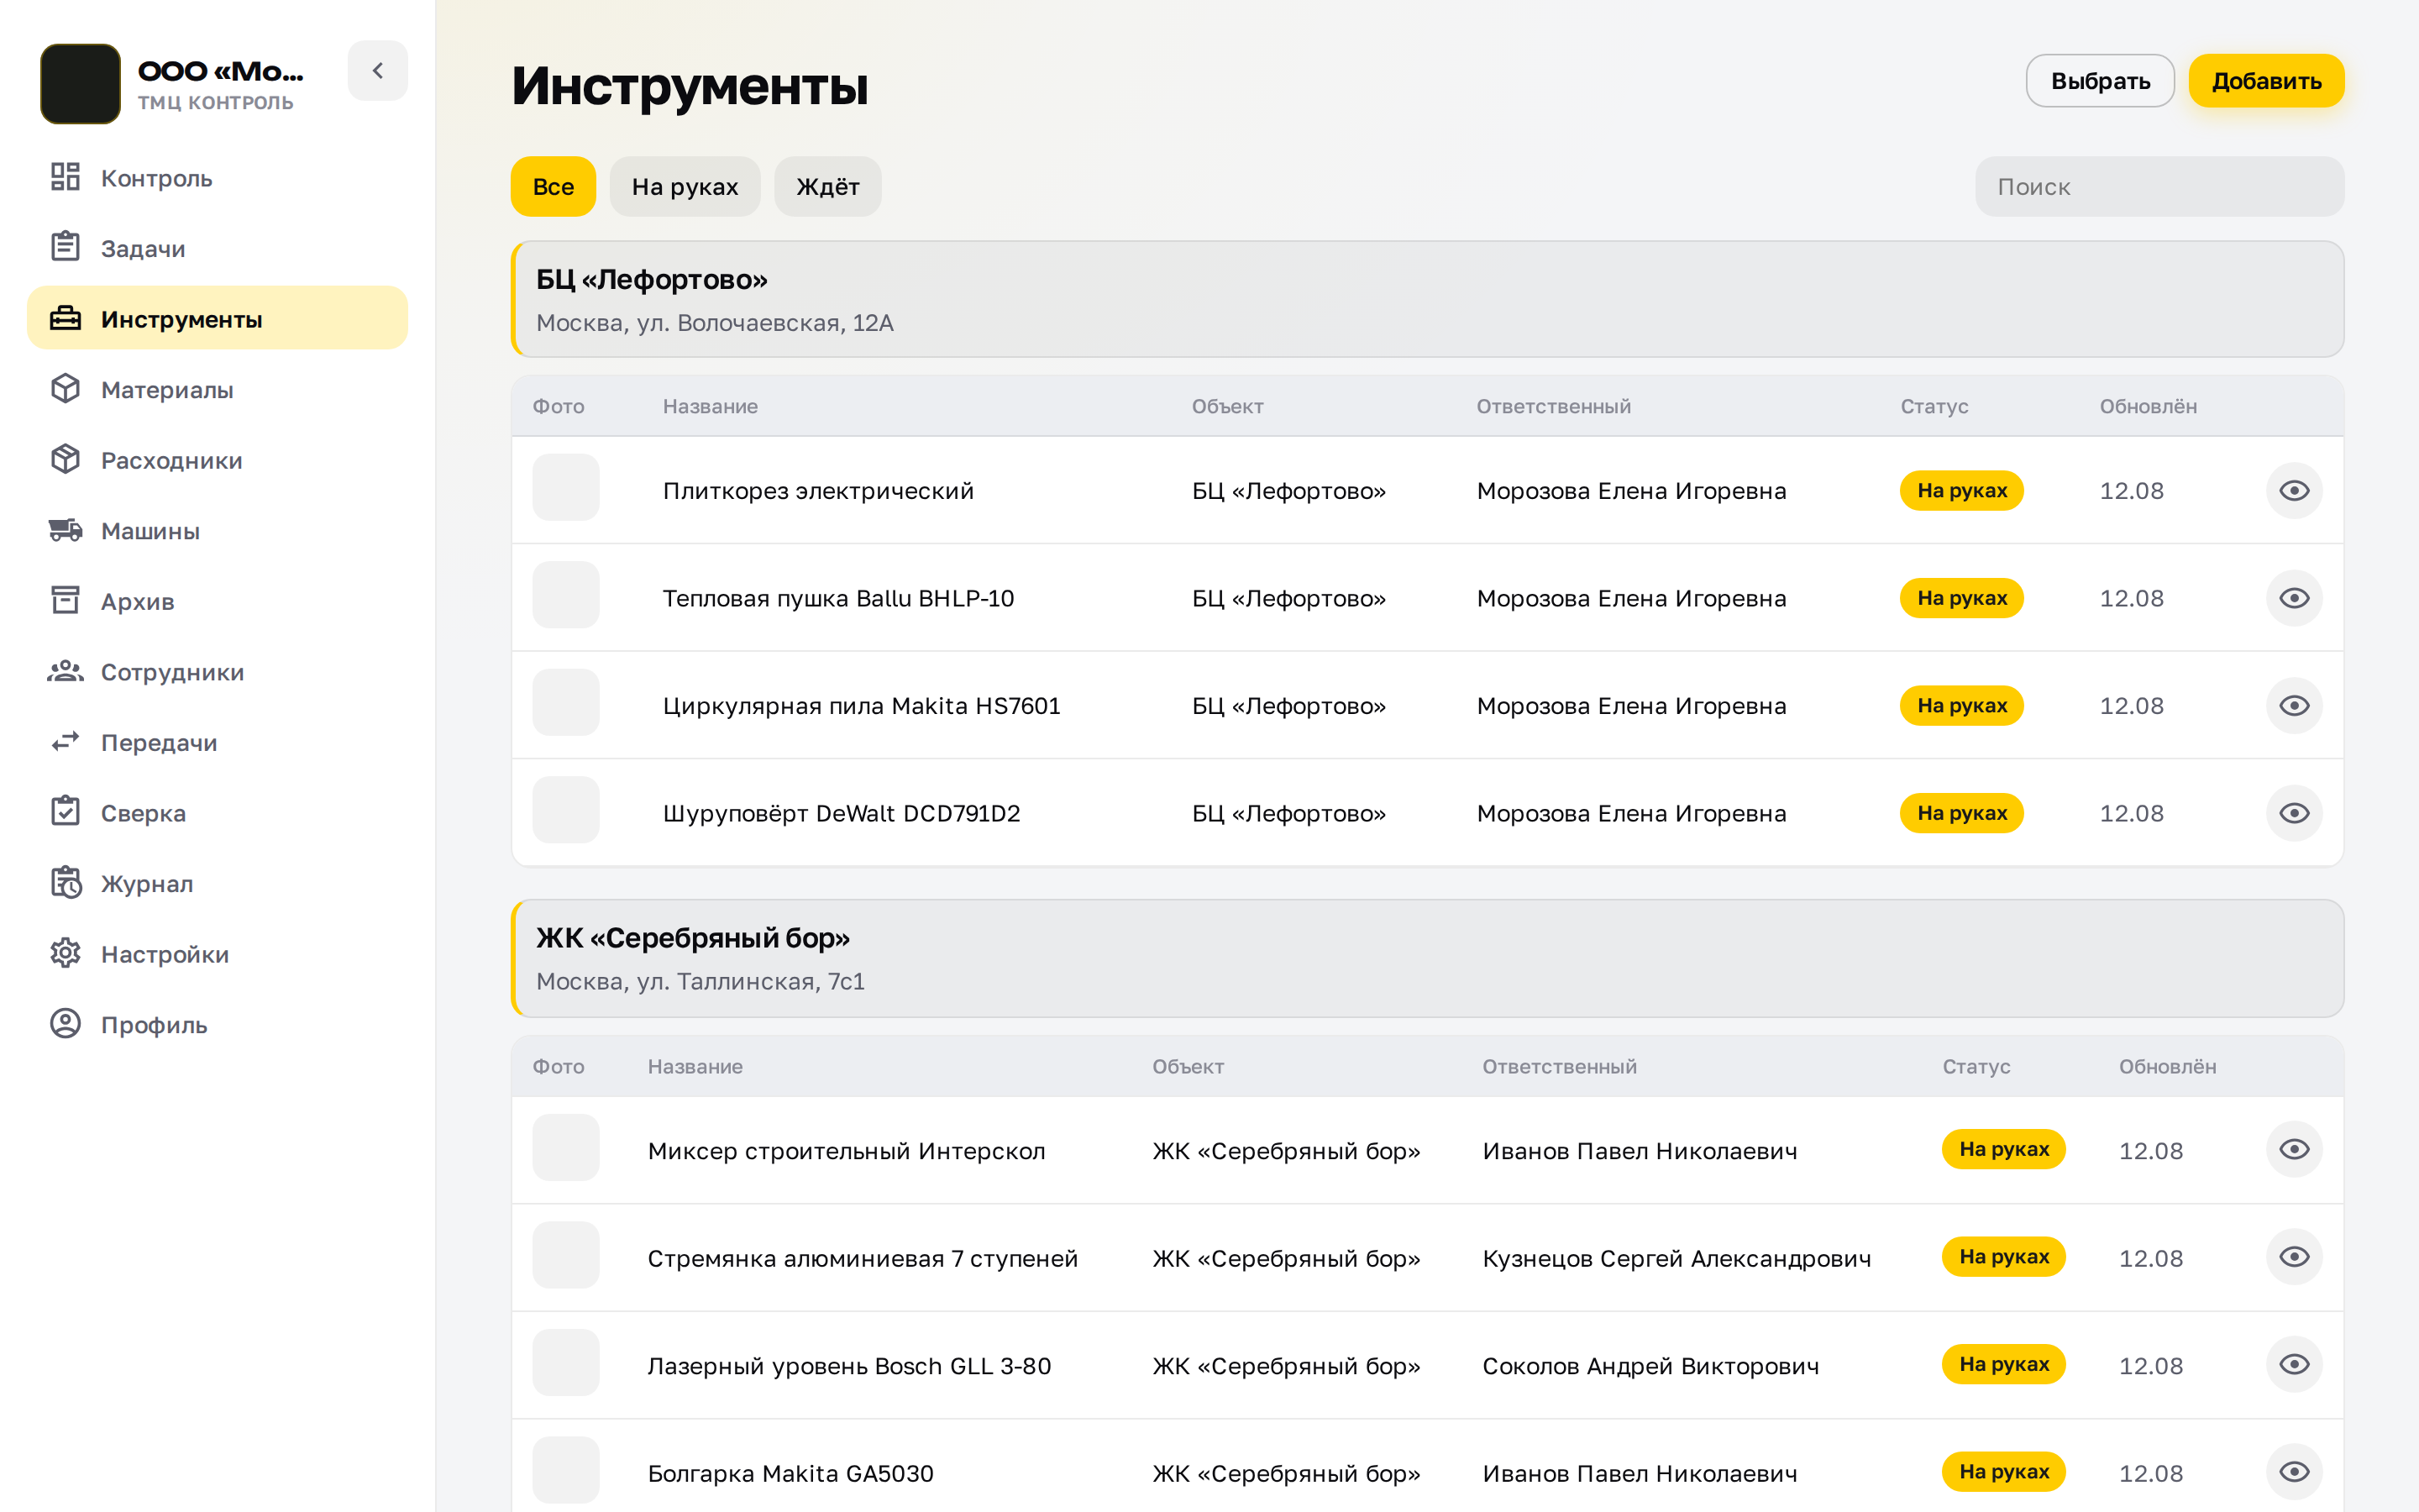Image resolution: width=2419 pixels, height=1512 pixels.
Task: Click the address Москва, ул. Таллинская, 7с1
Action: [x=700, y=982]
